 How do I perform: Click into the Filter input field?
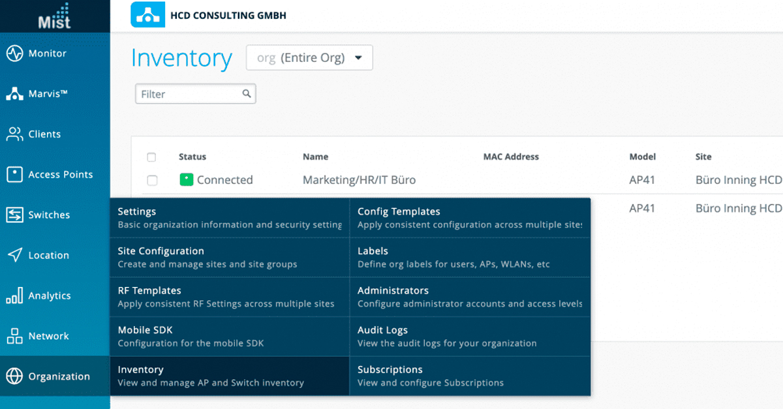tap(188, 95)
